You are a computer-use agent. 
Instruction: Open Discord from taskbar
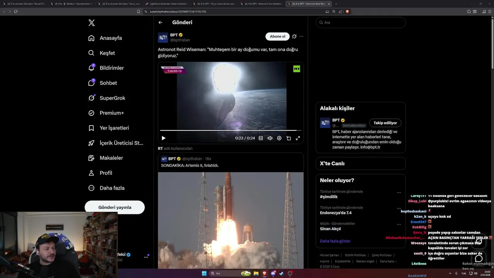[x=273, y=273]
